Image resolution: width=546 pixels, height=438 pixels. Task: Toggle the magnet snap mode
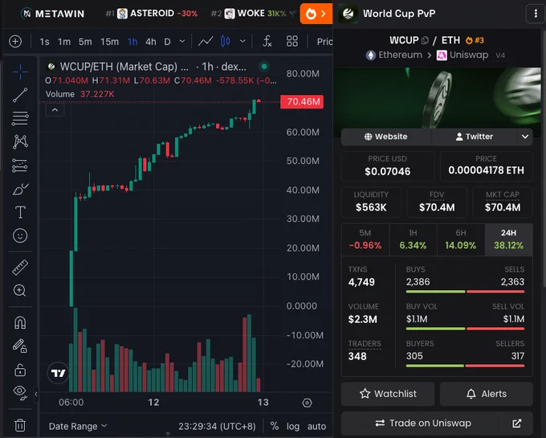(x=20, y=322)
